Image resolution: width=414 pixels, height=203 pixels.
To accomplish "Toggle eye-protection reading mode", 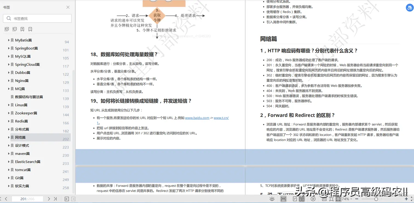I will click(x=272, y=199).
